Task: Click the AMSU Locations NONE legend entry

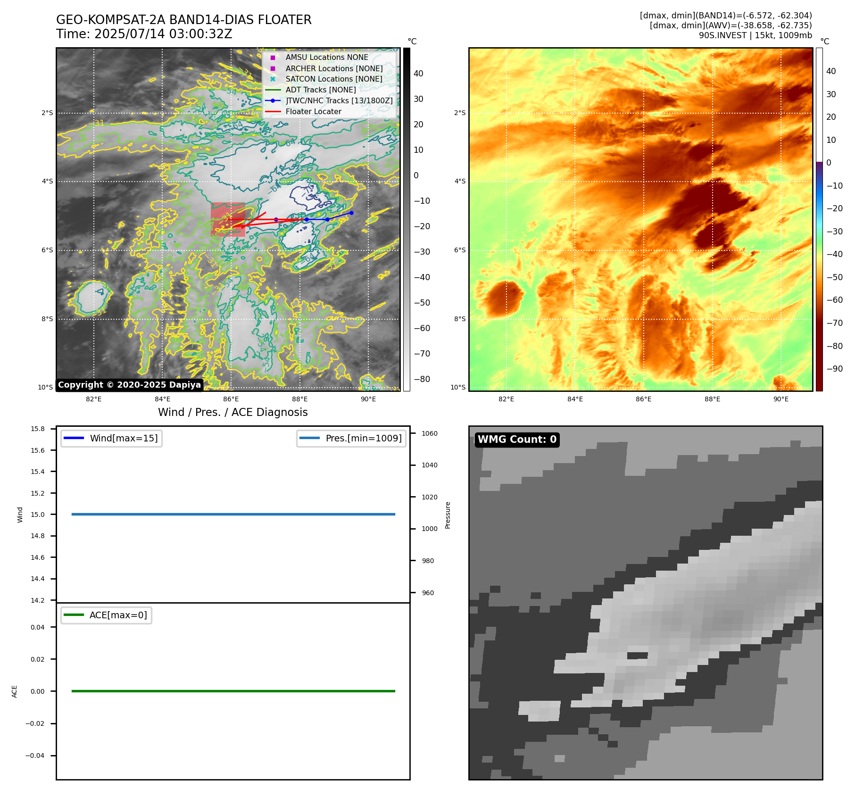Action: coord(327,57)
